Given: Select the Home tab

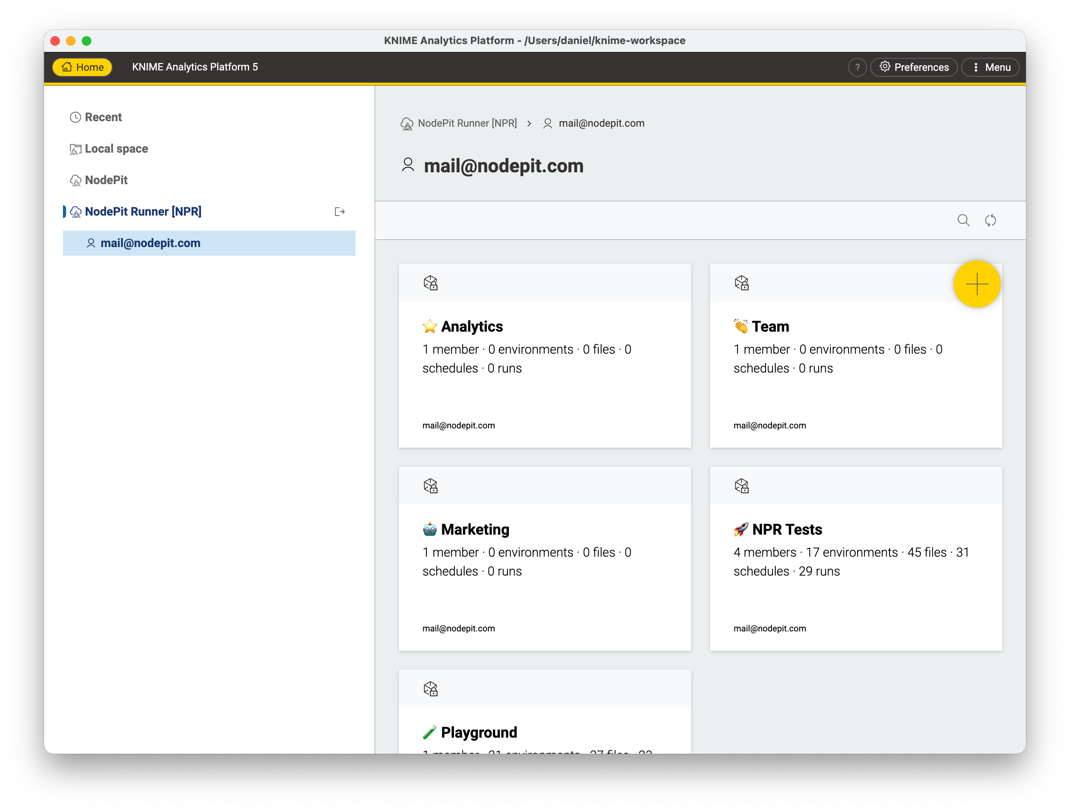Looking at the screenshot, I should pos(82,67).
